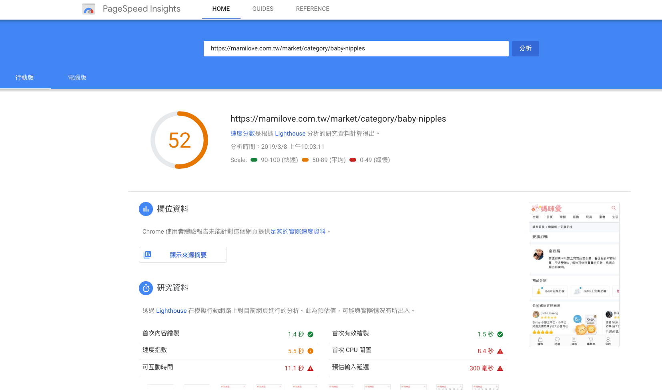Click the URL input field
Viewport: 662px width, 390px height.
click(356, 48)
